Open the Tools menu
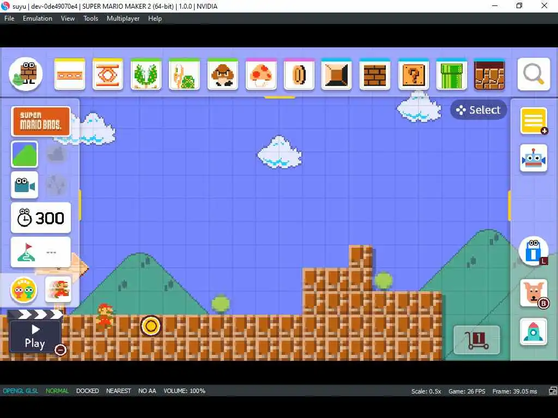Image resolution: width=558 pixels, height=418 pixels. coord(91,19)
